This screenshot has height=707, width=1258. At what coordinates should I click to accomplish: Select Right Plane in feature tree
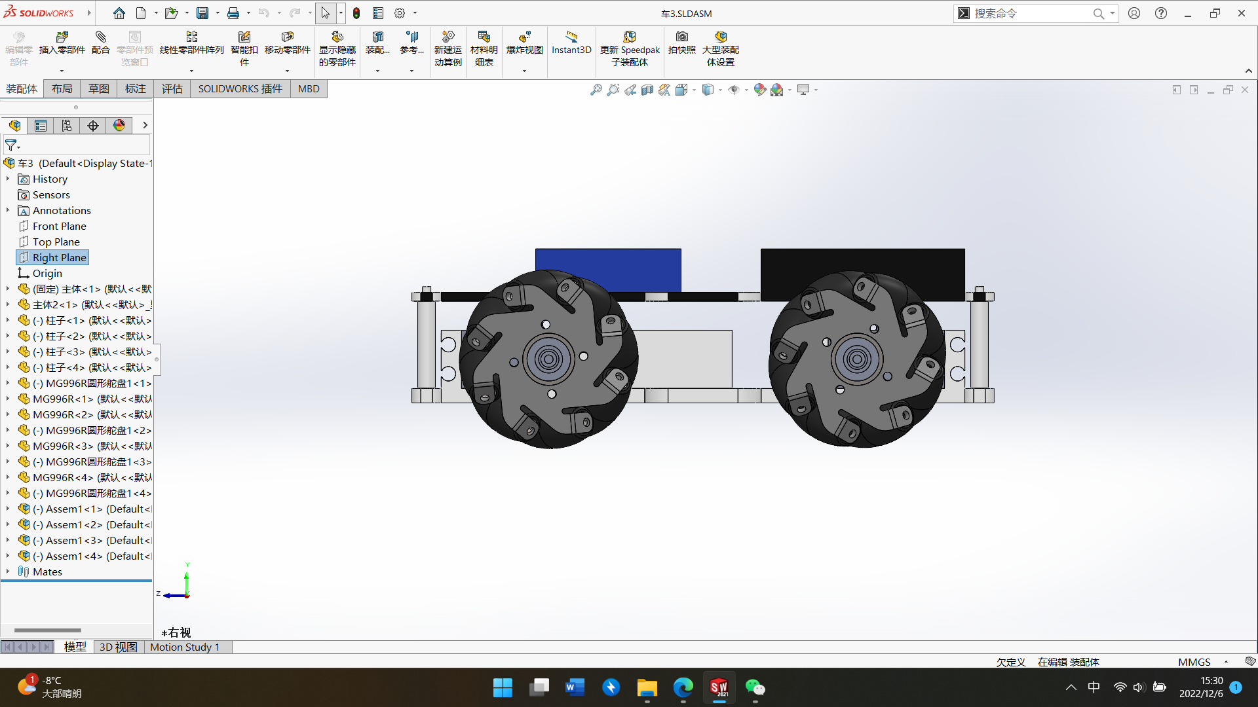pyautogui.click(x=53, y=257)
